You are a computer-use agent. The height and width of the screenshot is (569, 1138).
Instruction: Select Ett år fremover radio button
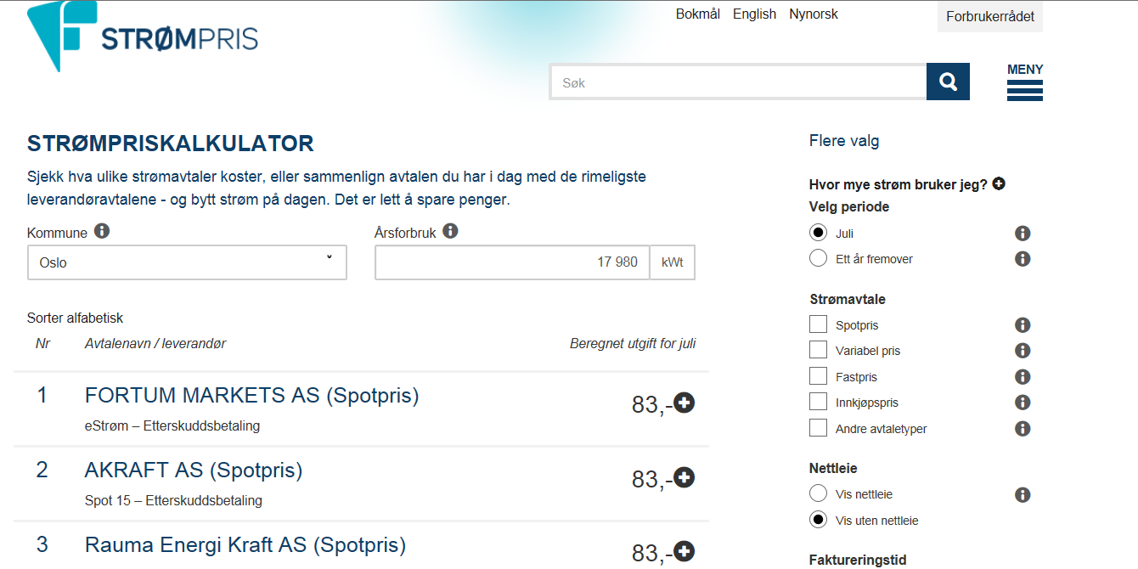point(819,258)
